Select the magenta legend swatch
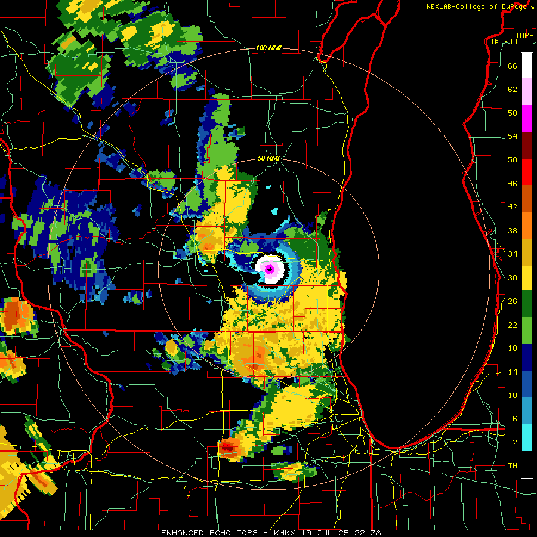 tap(527, 119)
